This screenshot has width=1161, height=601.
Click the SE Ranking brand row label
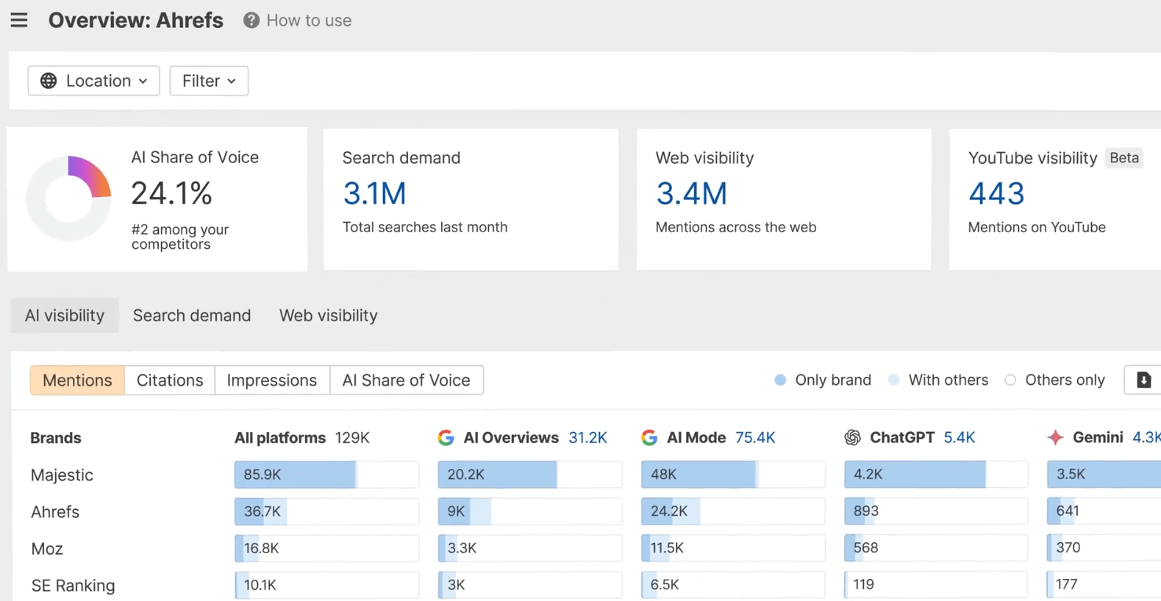[73, 586]
